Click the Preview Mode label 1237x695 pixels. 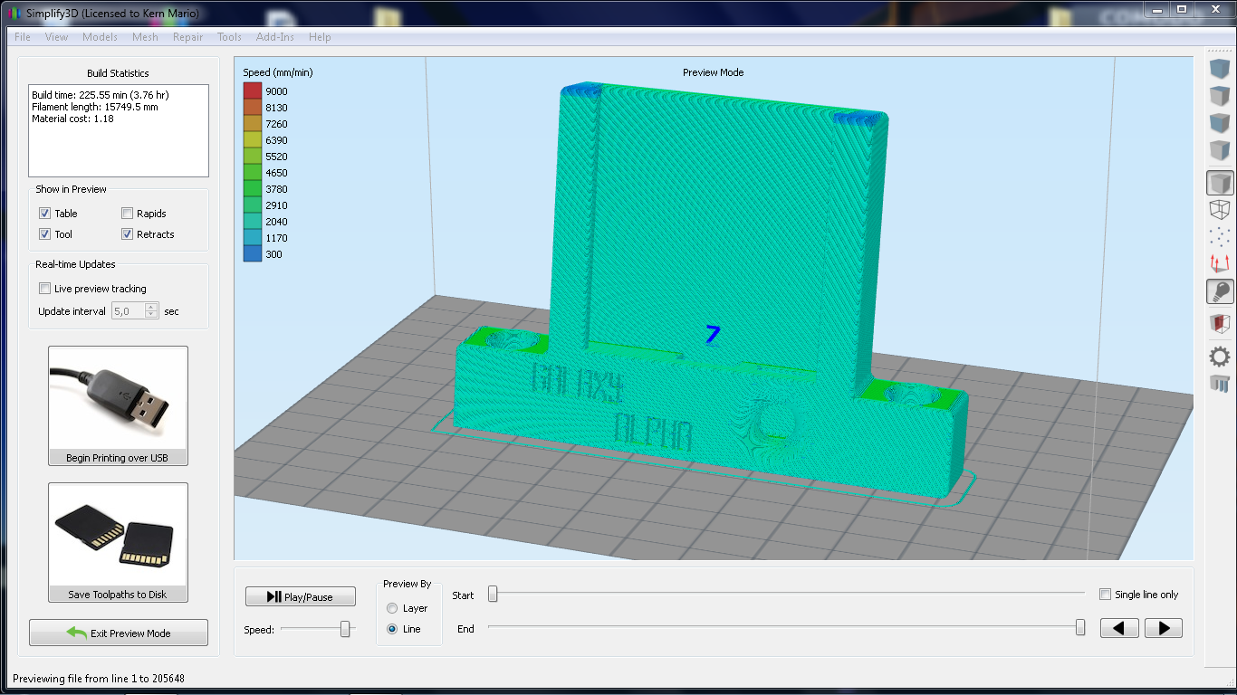point(713,72)
